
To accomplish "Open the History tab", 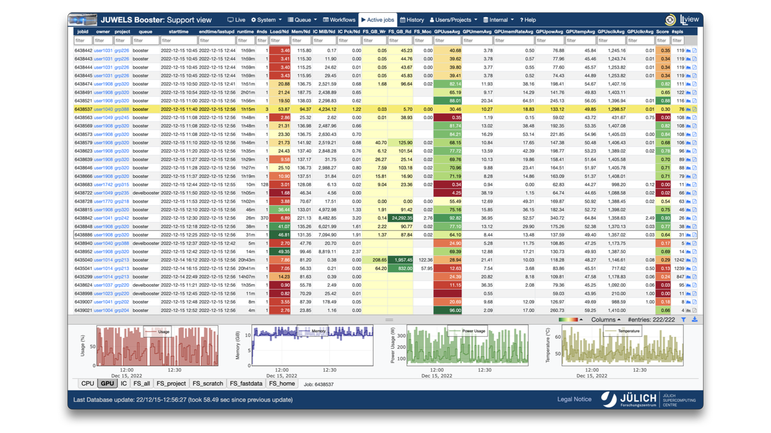I will point(411,20).
